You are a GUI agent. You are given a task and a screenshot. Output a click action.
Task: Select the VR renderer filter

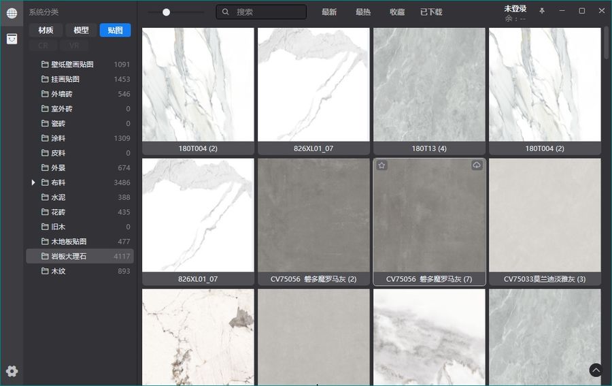coord(74,46)
